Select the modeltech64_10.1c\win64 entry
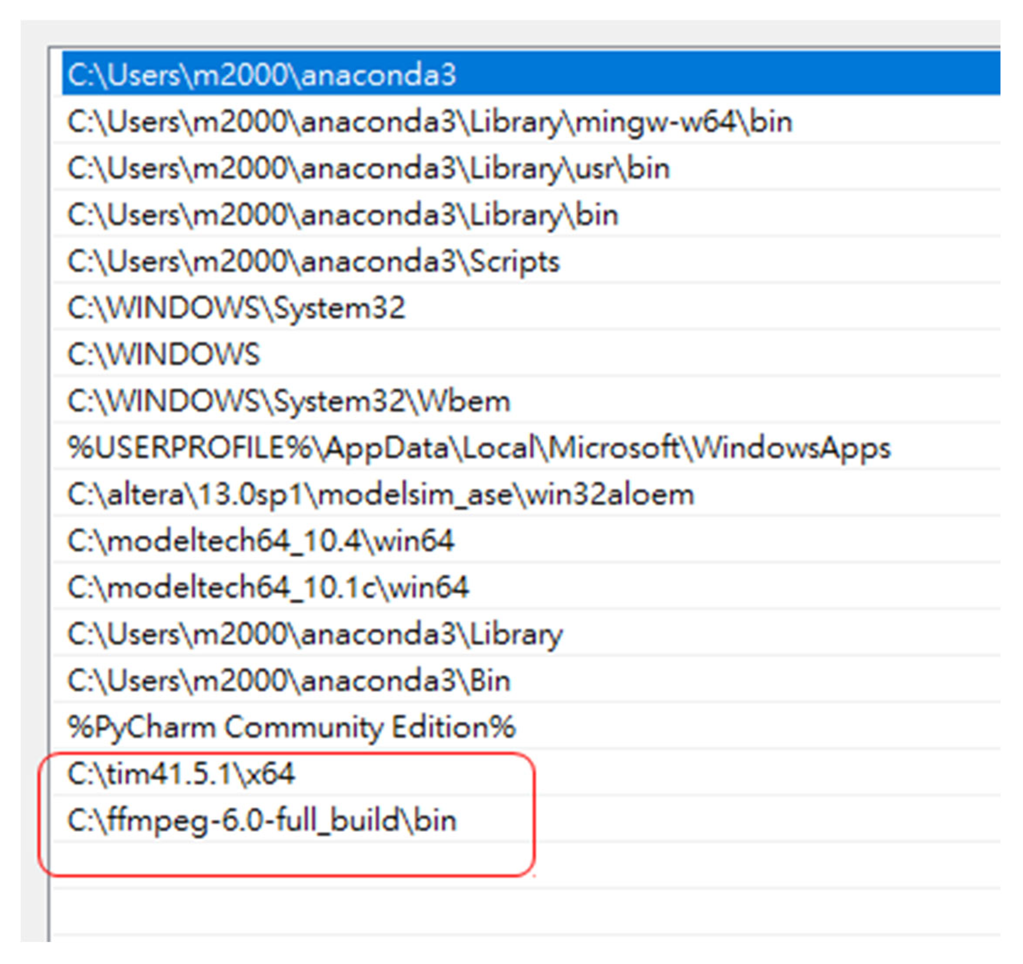 click(x=268, y=587)
